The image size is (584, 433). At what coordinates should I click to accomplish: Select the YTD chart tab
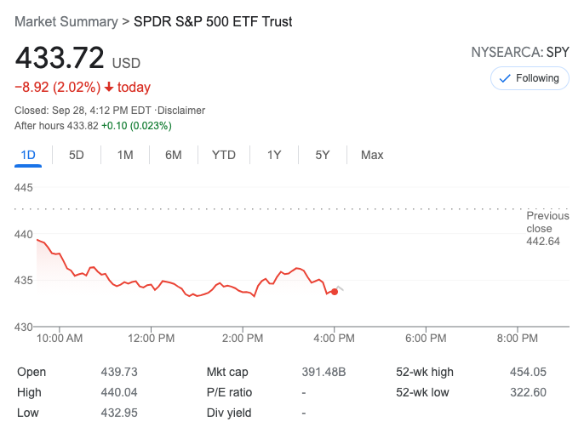tap(224, 155)
